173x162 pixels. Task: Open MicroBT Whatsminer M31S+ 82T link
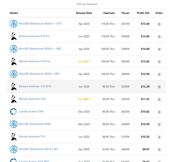tap(38, 149)
